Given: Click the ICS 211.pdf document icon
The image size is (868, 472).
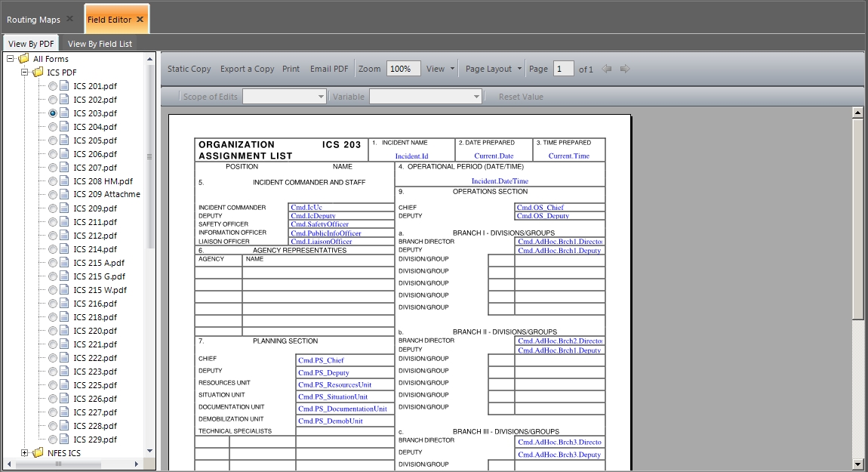Looking at the screenshot, I should click(x=64, y=221).
